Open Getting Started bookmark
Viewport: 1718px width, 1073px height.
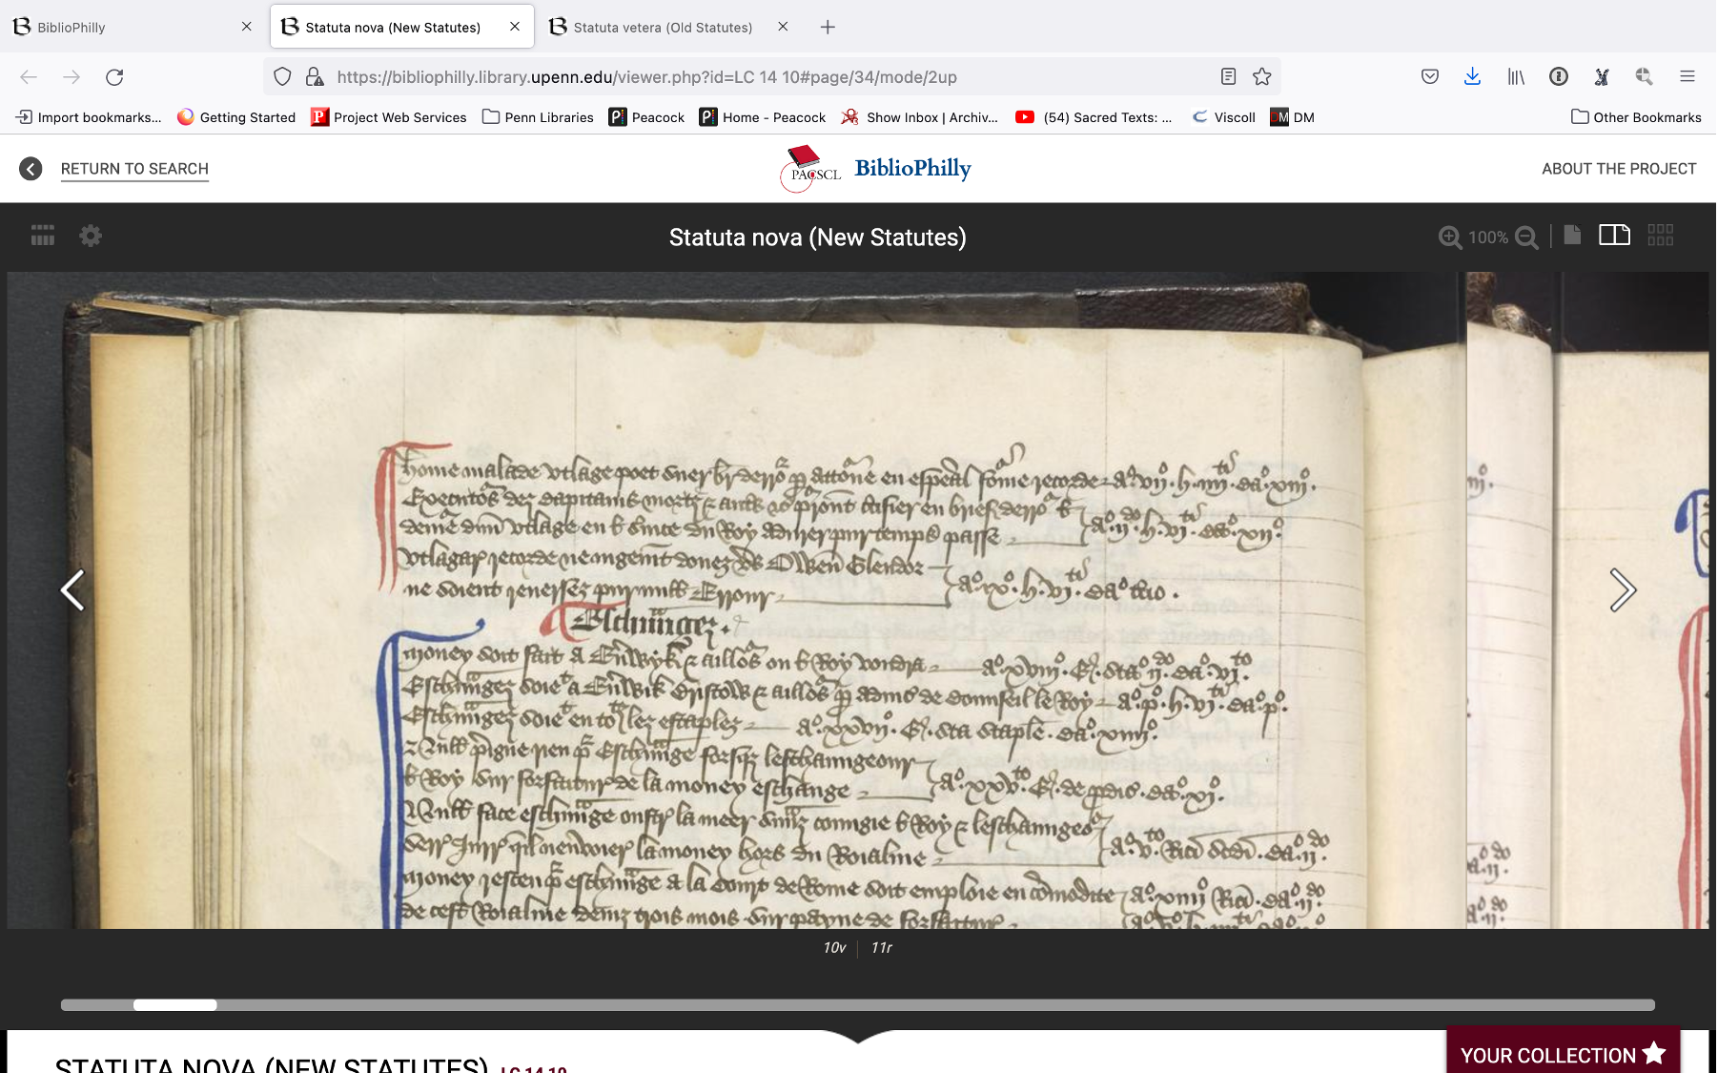tap(236, 117)
